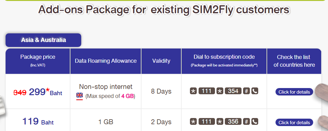Click the 299 Baht discounted price
This screenshot has height=131, width=328.
point(46,92)
